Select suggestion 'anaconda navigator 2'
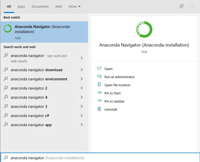Viewport: 200px width, 162px height. (44, 88)
